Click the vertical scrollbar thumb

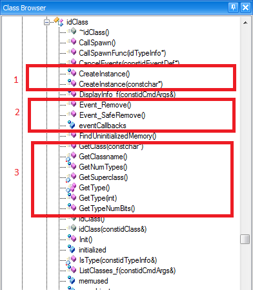pos(245,239)
